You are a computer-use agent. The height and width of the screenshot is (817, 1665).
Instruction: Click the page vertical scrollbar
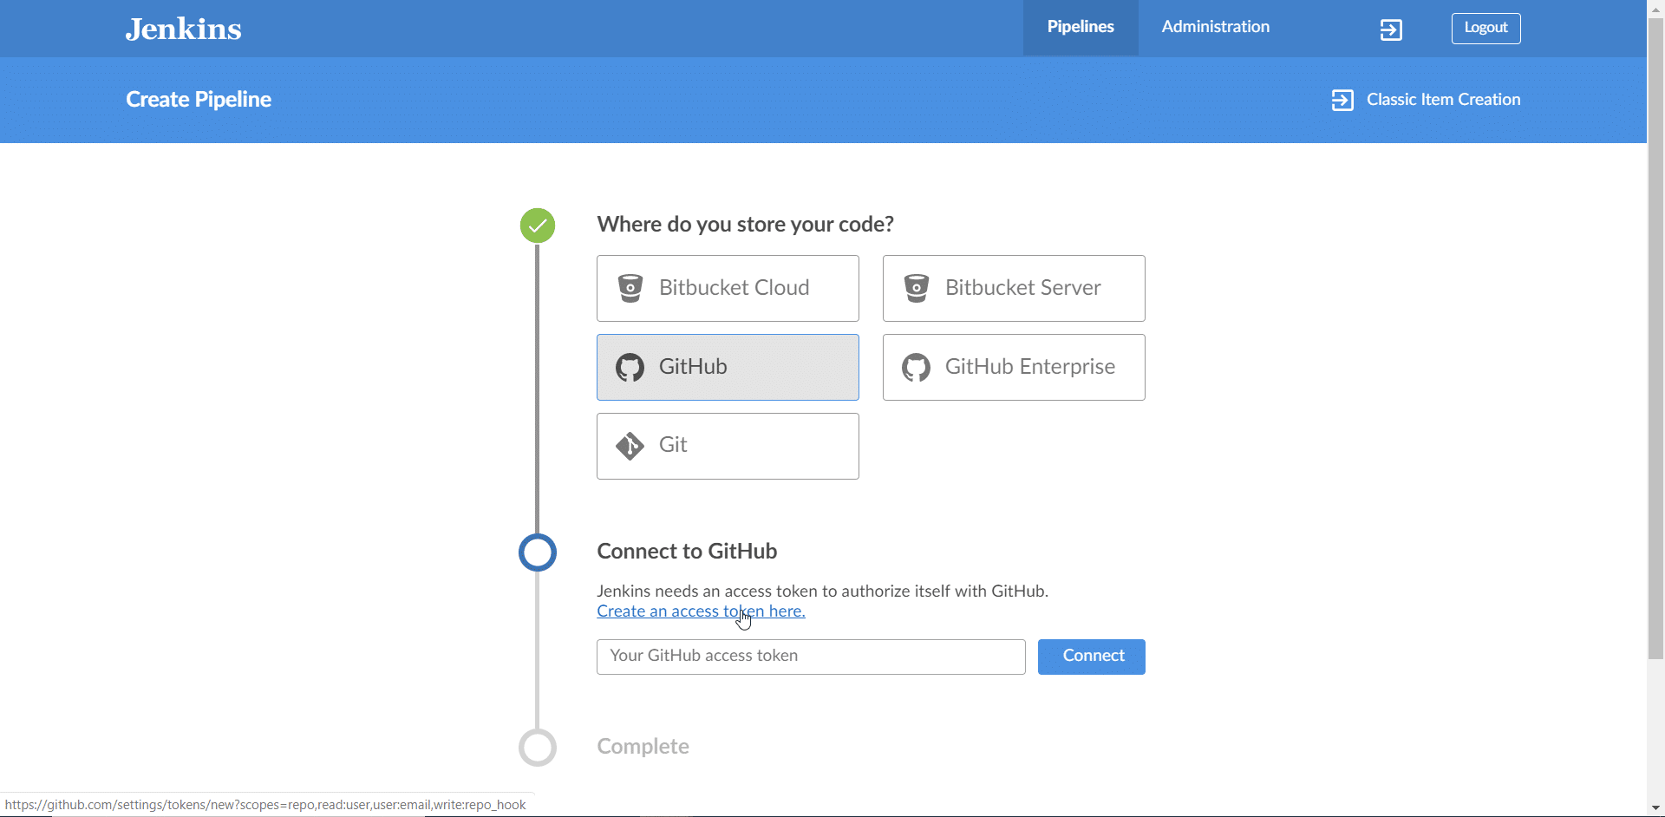click(1655, 347)
